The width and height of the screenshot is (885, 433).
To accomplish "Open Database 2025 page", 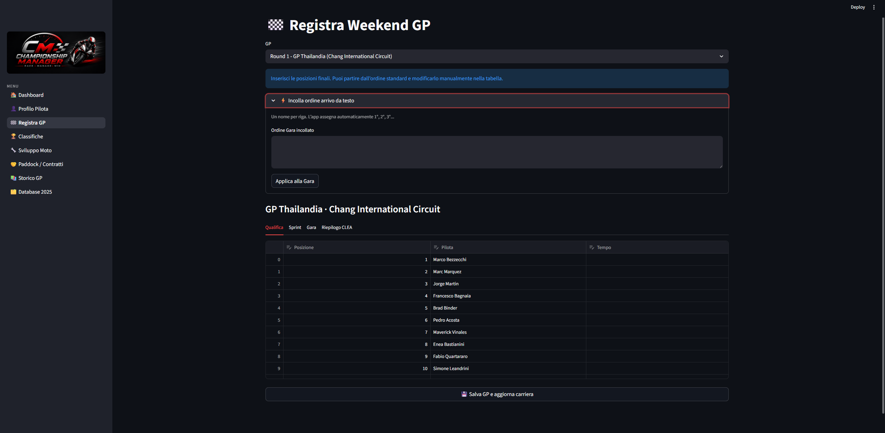I will (x=56, y=192).
